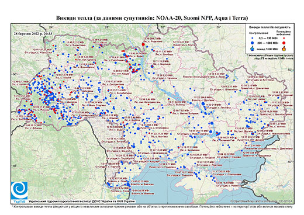
Task: Select the large blue marker by the Danube delta
Action: coord(128,184)
